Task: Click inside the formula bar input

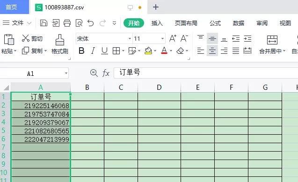Action: pos(206,73)
